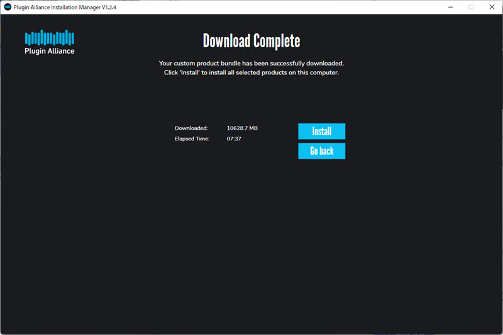This screenshot has width=503, height=335.
Task: Minimize the Installation Manager window
Action: (x=450, y=7)
